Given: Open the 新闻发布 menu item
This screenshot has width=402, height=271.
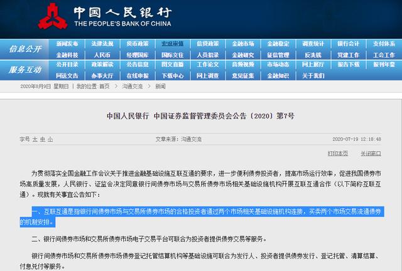Looking at the screenshot, I should click(67, 43).
